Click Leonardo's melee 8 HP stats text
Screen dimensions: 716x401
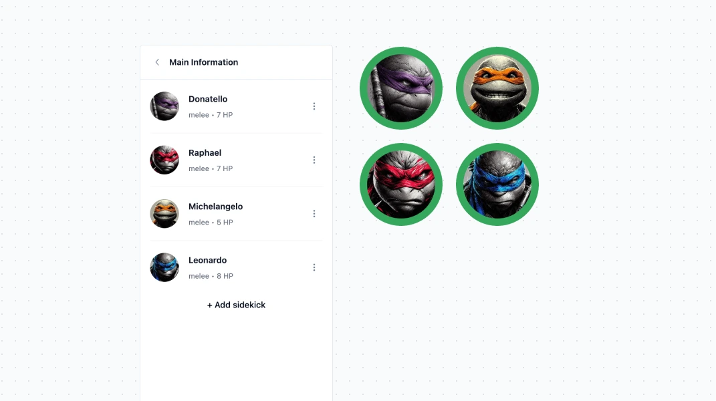click(211, 276)
